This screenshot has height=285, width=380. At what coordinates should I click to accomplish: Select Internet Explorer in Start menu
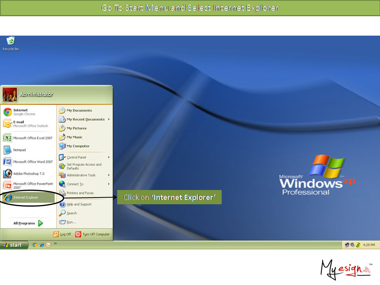26,198
